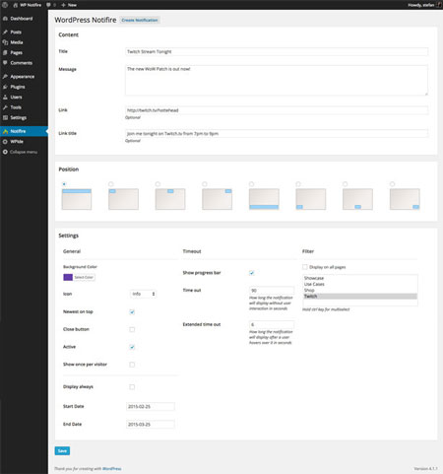
Task: Click the user avatar next to Howdy, stefan
Action: 439,5
